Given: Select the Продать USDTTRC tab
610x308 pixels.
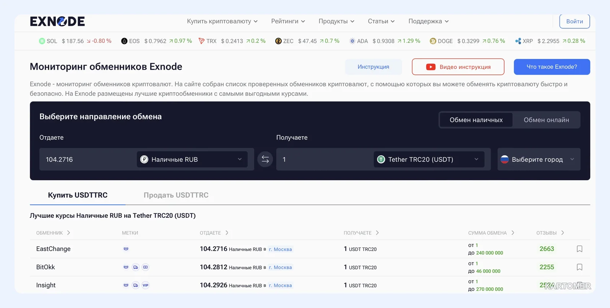Looking at the screenshot, I should [x=176, y=195].
